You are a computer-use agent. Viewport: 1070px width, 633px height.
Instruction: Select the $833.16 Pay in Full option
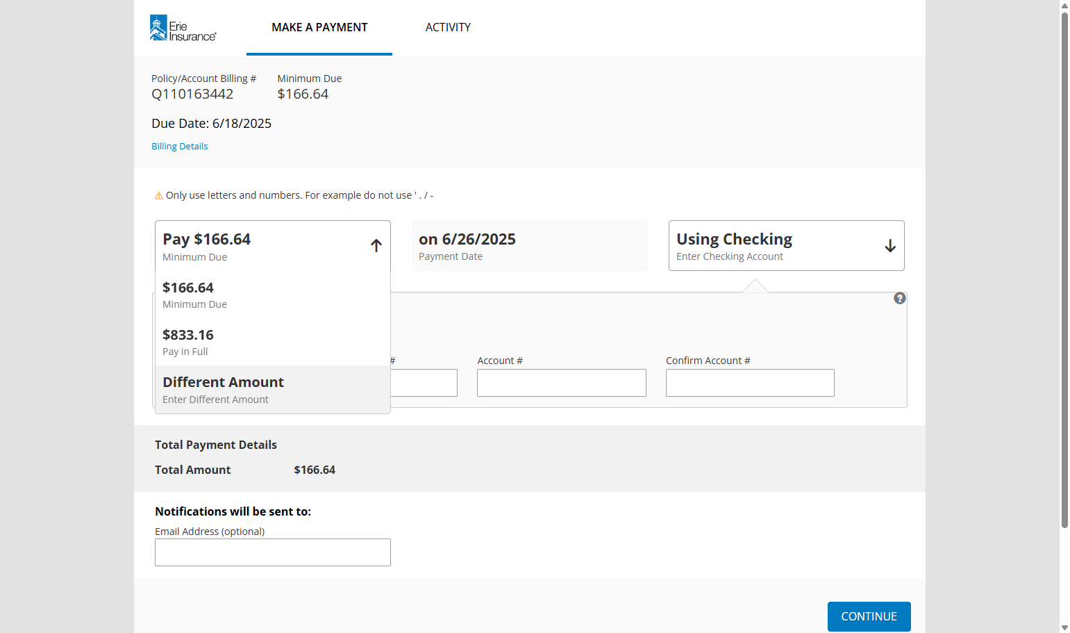[273, 342]
